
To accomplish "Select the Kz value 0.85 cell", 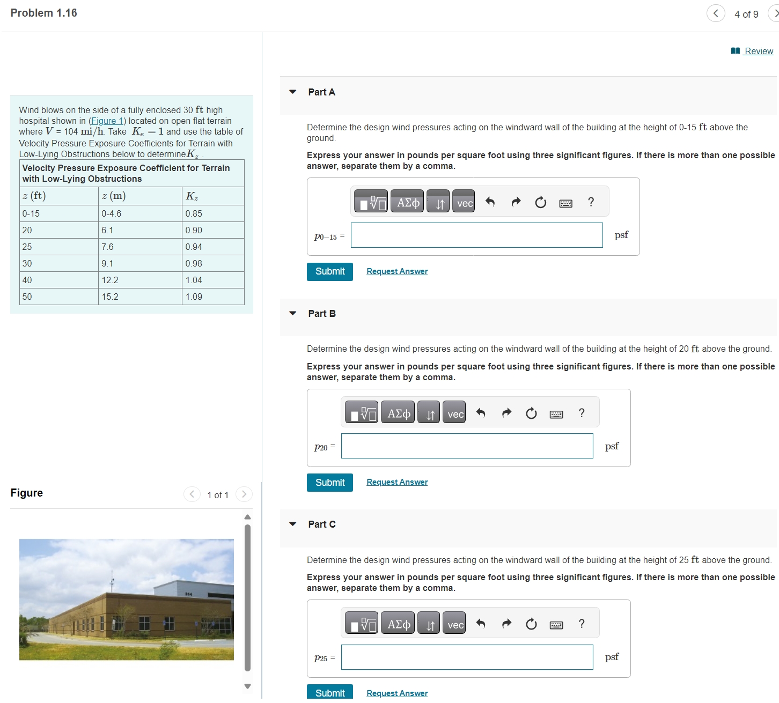I will click(213, 213).
